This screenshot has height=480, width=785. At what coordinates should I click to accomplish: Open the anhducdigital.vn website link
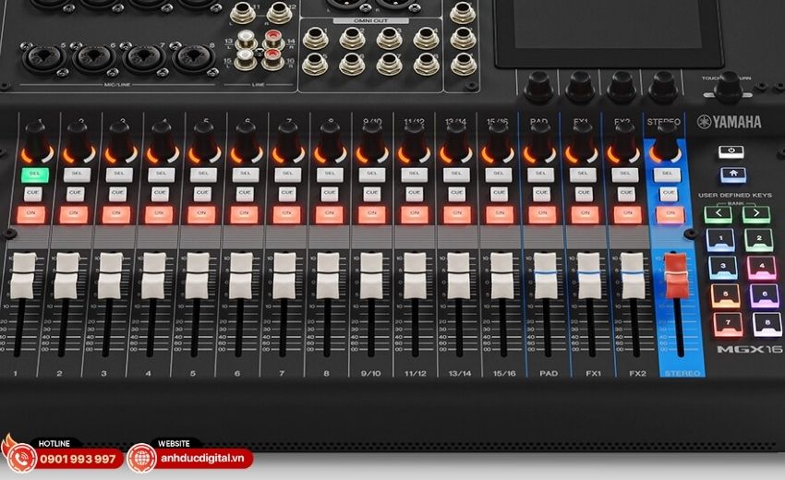(x=202, y=458)
